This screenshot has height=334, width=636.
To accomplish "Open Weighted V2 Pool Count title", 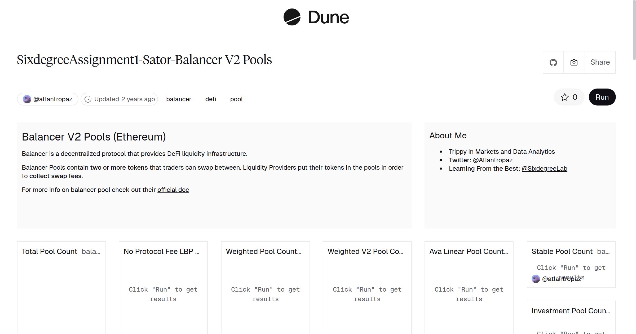I will coord(365,252).
